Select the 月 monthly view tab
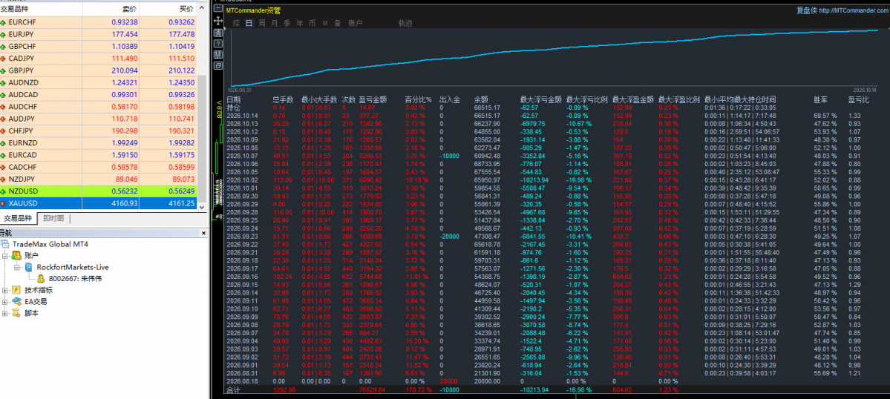Screen dimensions: 890x399 pyautogui.click(x=274, y=23)
